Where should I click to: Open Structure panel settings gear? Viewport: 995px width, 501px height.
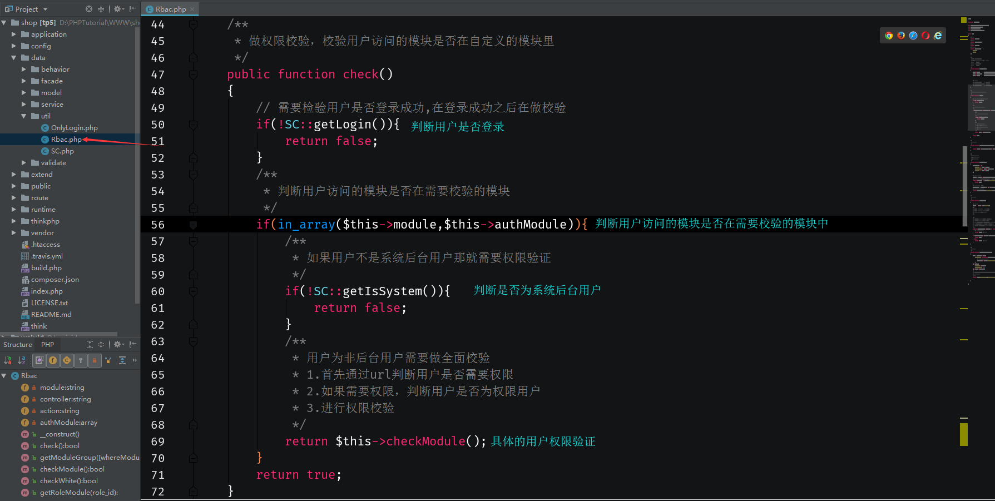pos(118,344)
